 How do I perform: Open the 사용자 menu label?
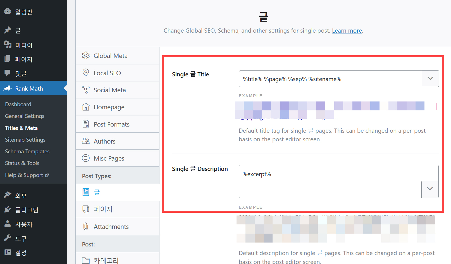click(24, 224)
